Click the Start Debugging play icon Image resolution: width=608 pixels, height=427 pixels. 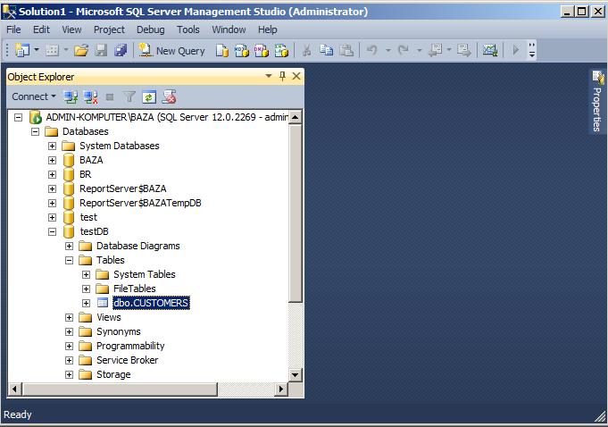[516, 50]
